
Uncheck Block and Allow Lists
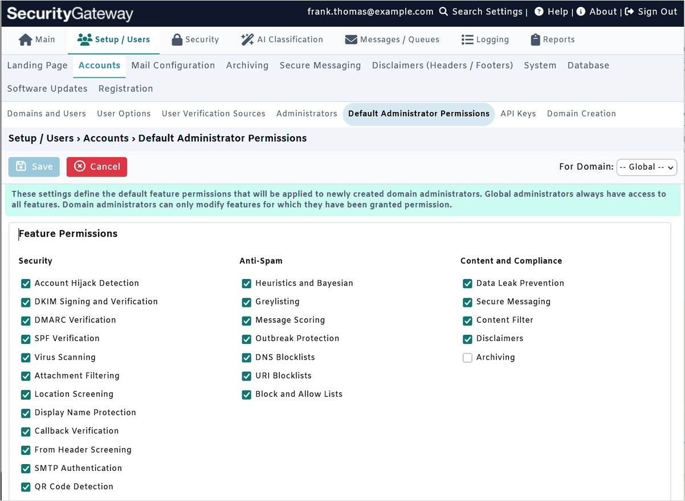246,395
